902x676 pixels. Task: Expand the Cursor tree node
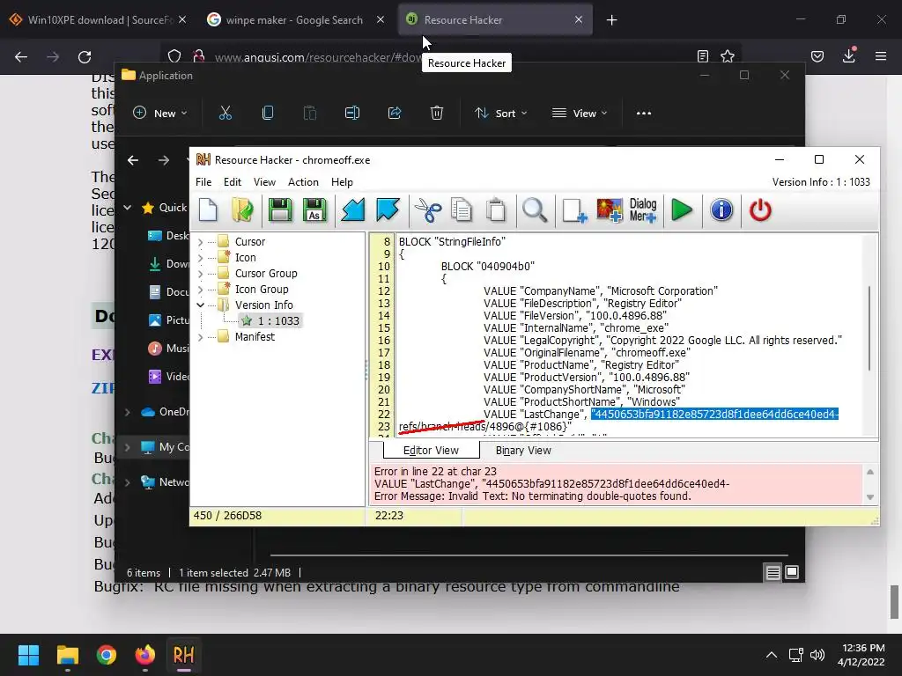200,243
